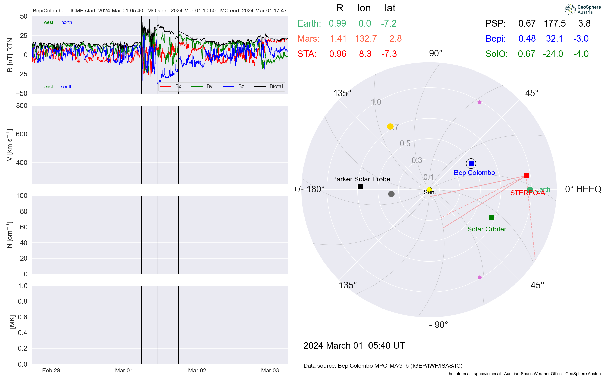The width and height of the screenshot is (607, 379).
Task: Click the '0° HEEQ' axis label
Action: coord(583,189)
